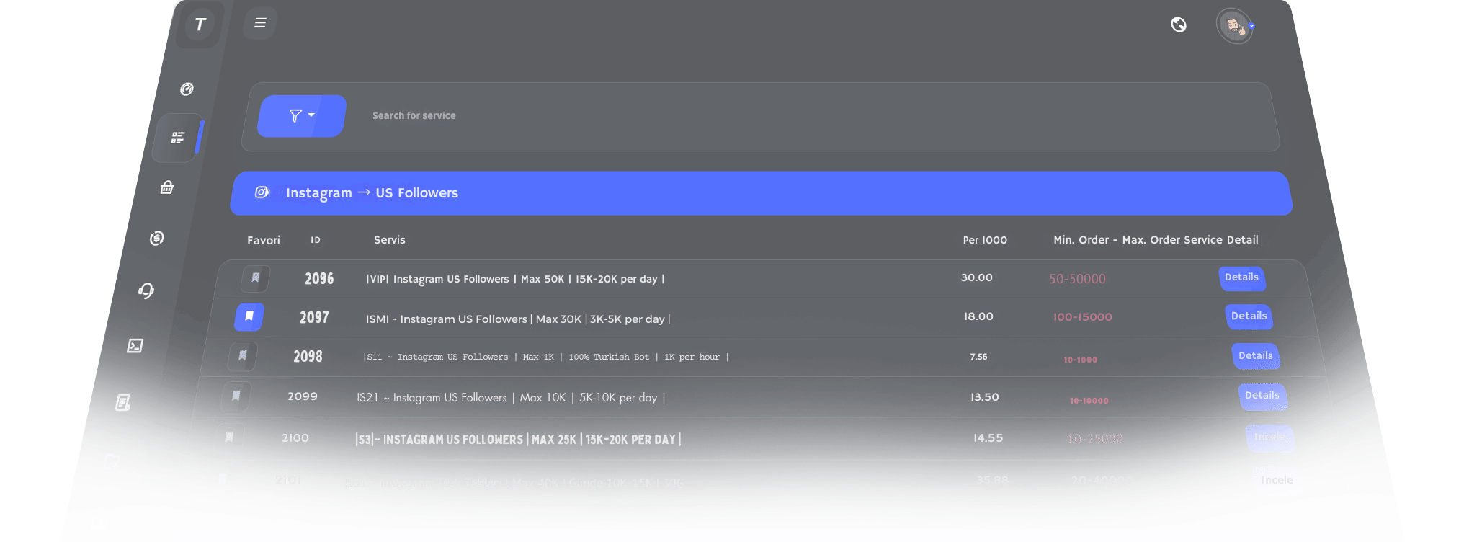
Task: Unfavorite service 2097 via highlighted bookmark
Action: pyautogui.click(x=249, y=316)
